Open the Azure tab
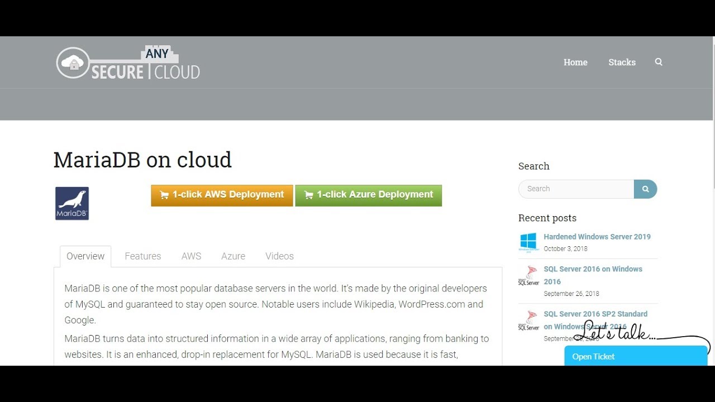The height and width of the screenshot is (402, 715). pyautogui.click(x=233, y=256)
